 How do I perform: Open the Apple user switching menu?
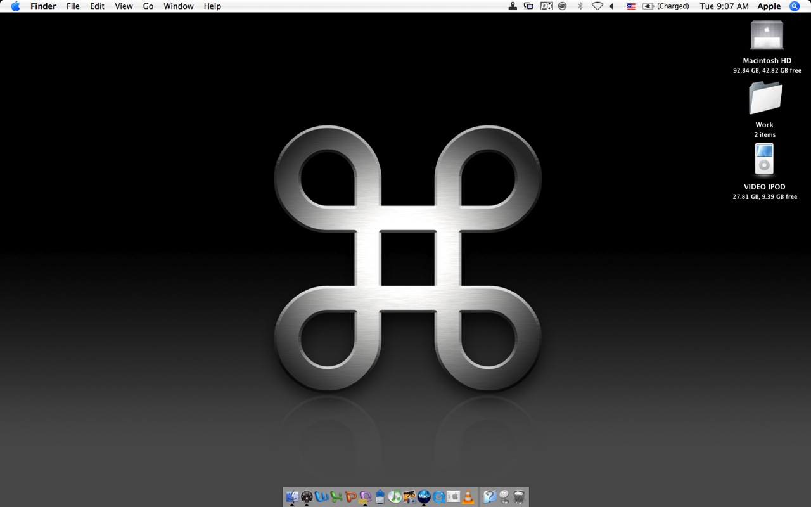(769, 6)
